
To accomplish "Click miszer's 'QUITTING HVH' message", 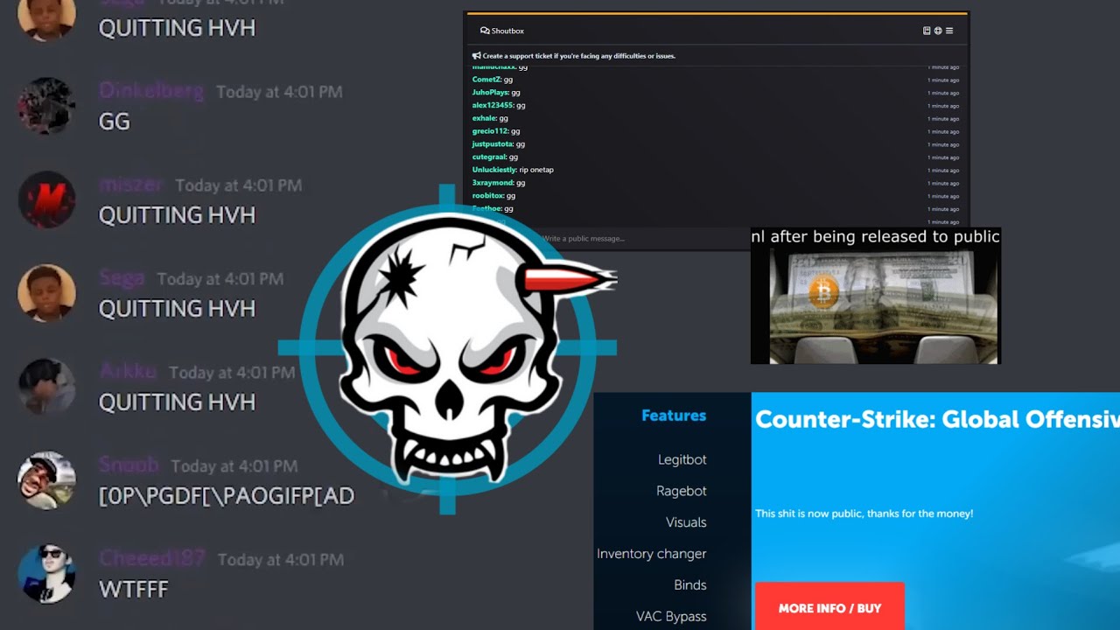I will pyautogui.click(x=177, y=215).
